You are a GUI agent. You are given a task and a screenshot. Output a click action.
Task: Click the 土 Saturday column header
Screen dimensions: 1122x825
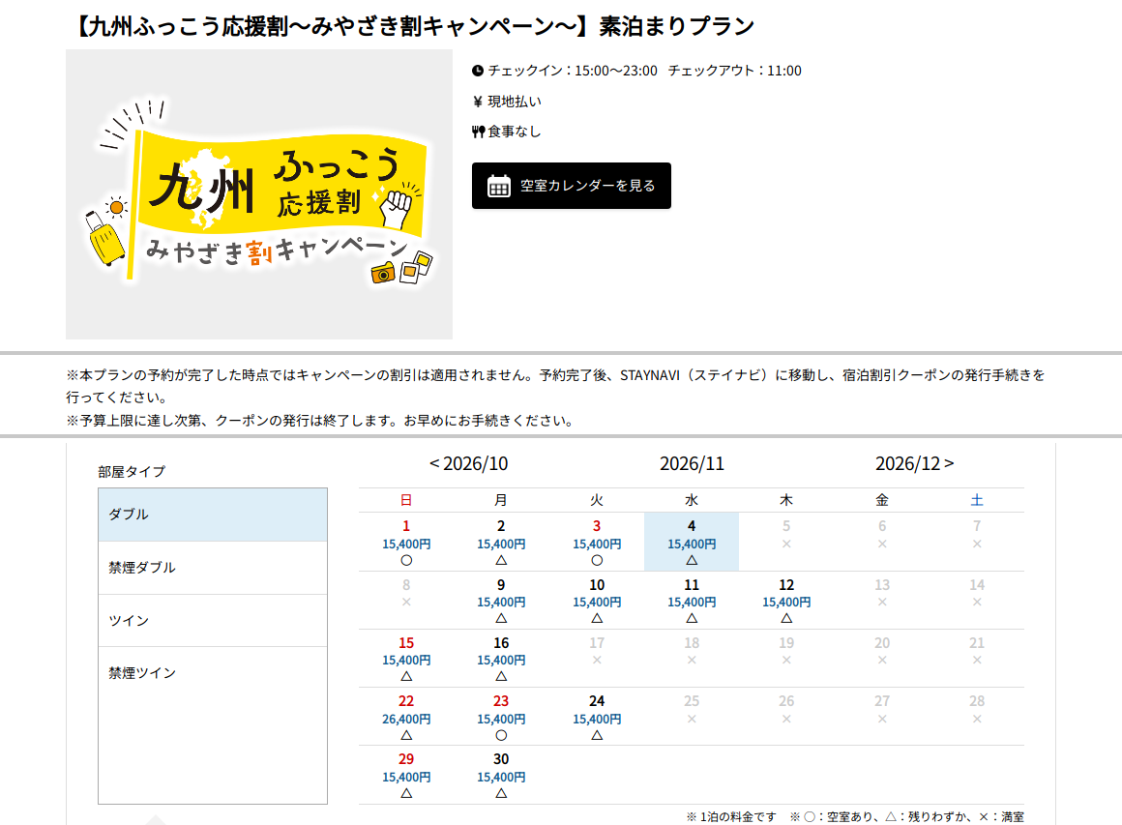977,500
